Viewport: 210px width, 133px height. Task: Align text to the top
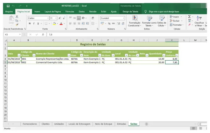coord(70,18)
